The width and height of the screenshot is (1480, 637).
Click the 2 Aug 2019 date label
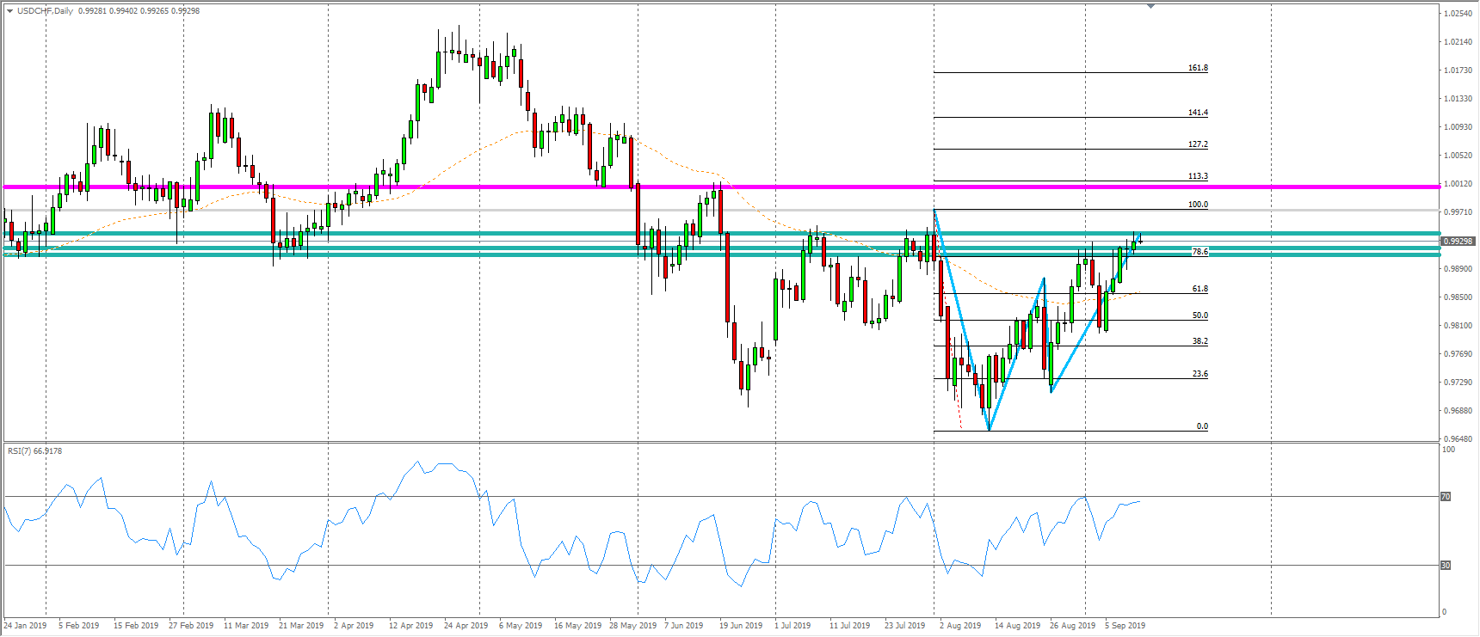960,626
